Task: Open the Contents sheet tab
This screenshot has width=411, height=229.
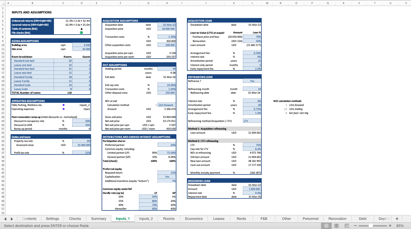Action: (29, 219)
